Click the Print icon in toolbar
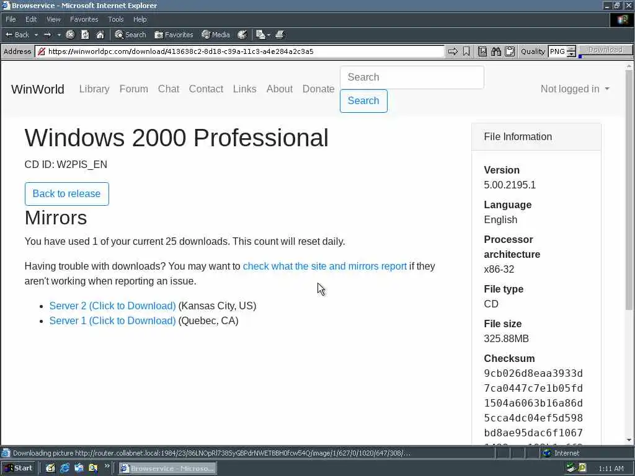 [x=280, y=35]
